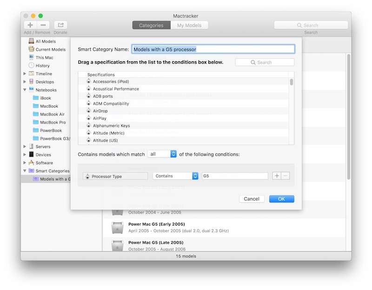The height and width of the screenshot is (290, 372).
Task: Select the History clock icon in sidebar
Action: click(x=31, y=65)
